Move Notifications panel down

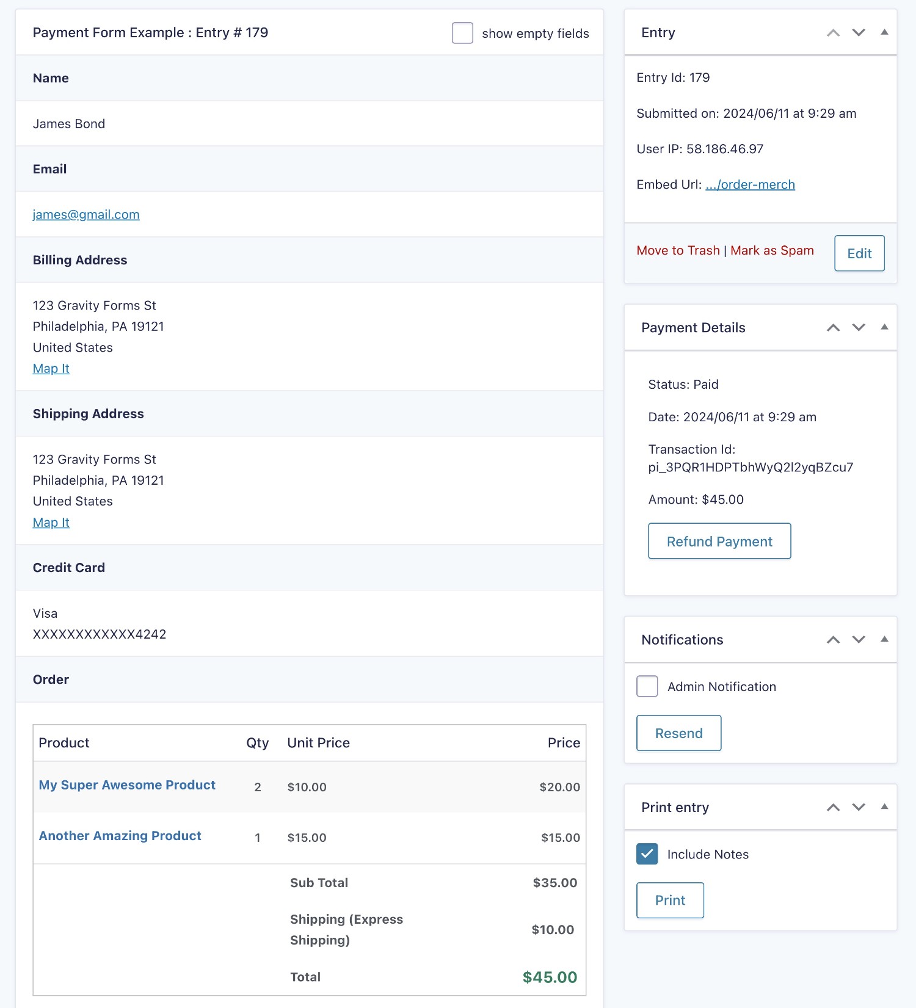click(859, 640)
